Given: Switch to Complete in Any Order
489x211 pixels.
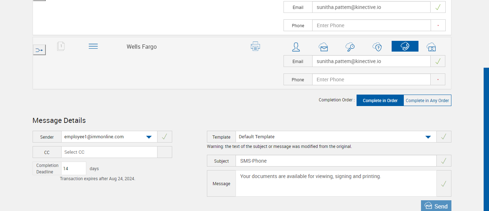Looking at the screenshot, I should (x=427, y=101).
